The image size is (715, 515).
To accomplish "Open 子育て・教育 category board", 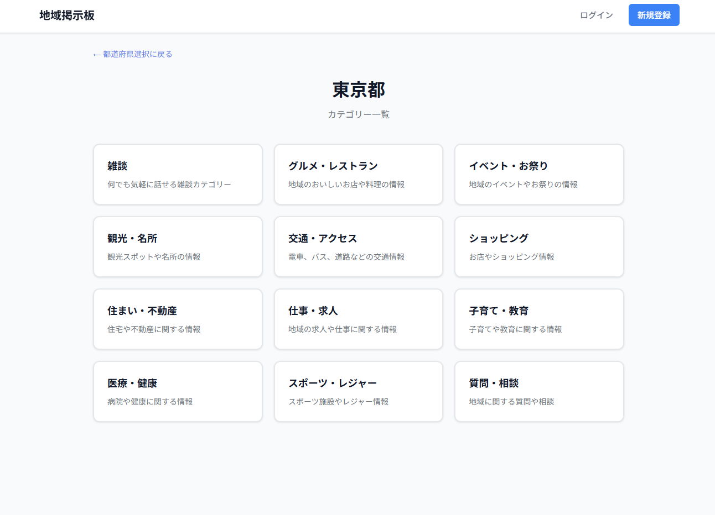I will (x=538, y=319).
